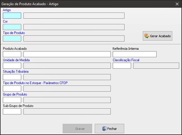Image resolution: width=182 pixels, height=135 pixels.
Task: Click the Gerar Acabado button icon
Action: (x=147, y=36)
